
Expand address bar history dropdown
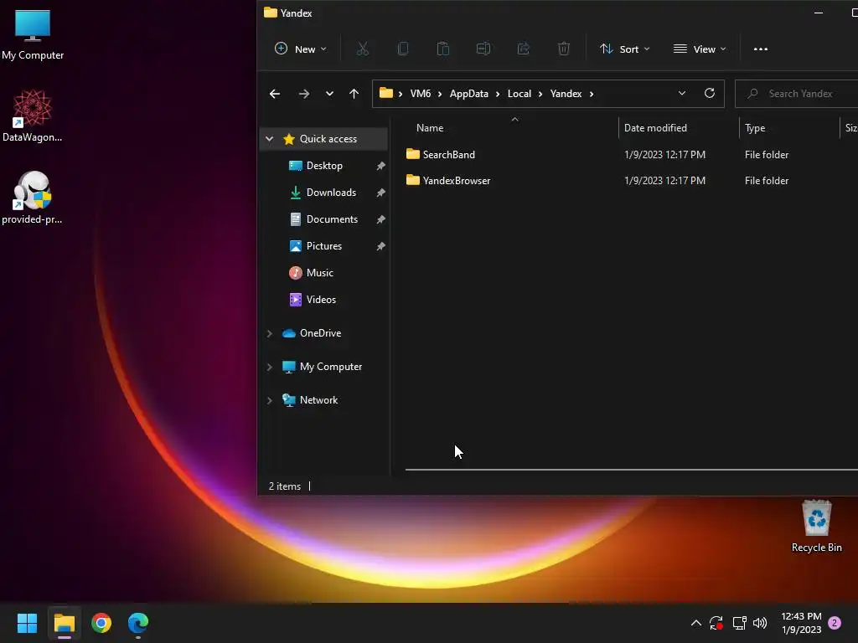[682, 93]
